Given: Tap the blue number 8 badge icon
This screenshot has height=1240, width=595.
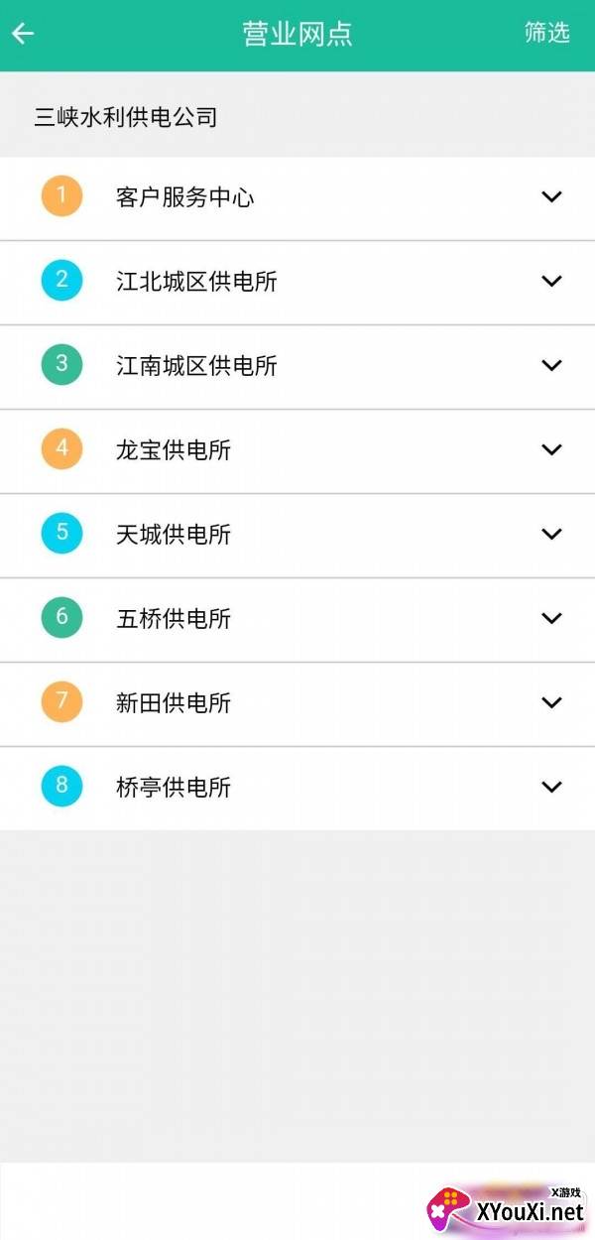Looking at the screenshot, I should tap(60, 787).
